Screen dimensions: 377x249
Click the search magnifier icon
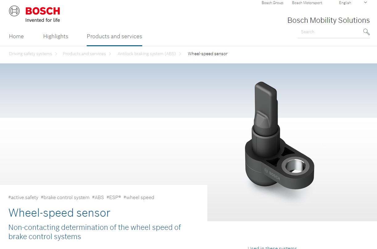(x=366, y=32)
